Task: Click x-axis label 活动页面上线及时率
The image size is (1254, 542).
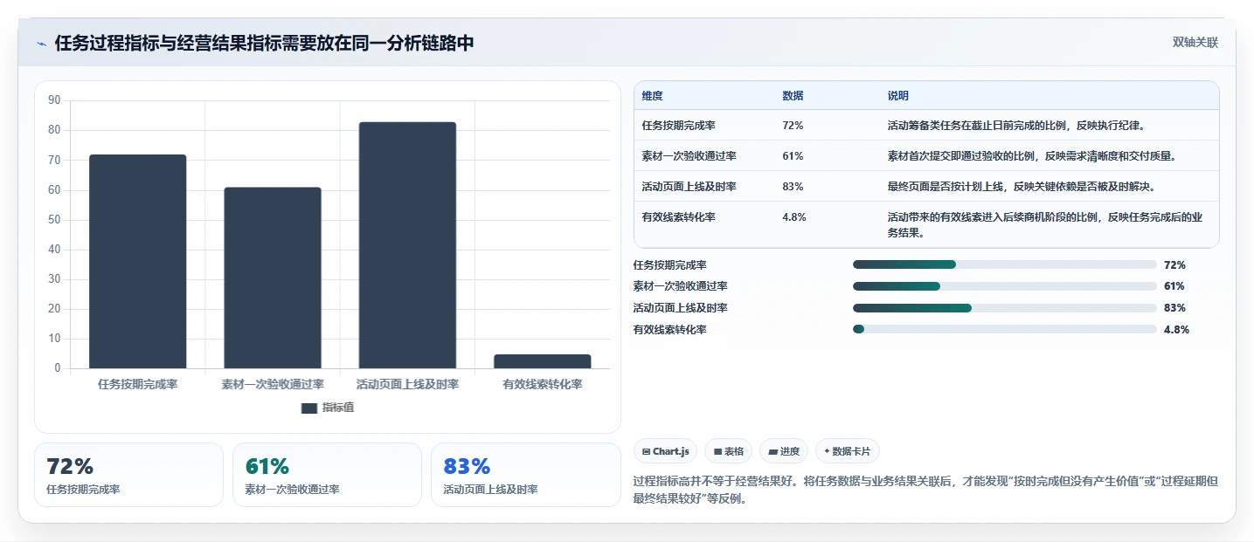Action: 407,385
